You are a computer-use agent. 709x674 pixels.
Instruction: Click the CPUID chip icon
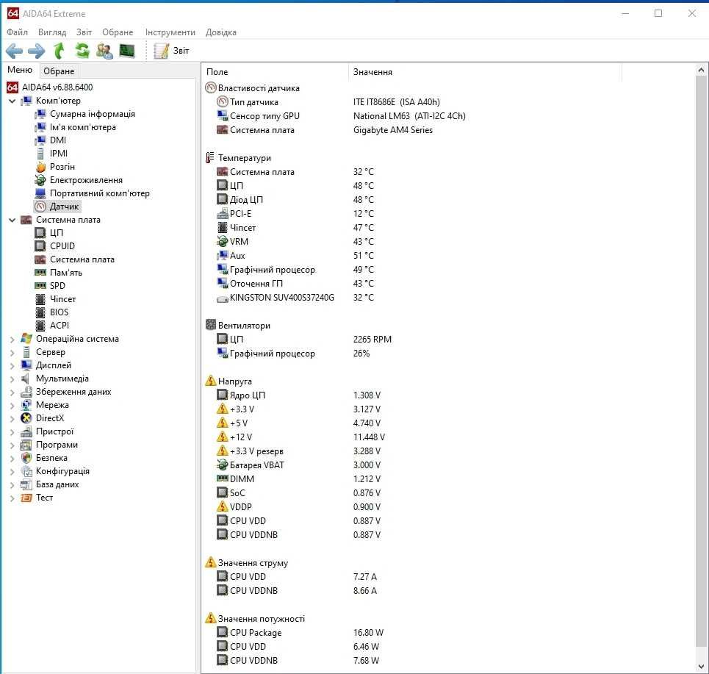[x=40, y=246]
